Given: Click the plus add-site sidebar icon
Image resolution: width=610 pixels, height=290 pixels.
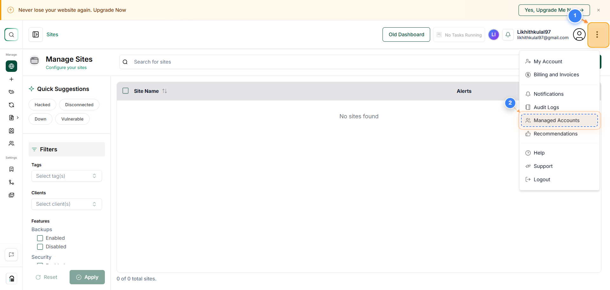Looking at the screenshot, I should coord(11,79).
